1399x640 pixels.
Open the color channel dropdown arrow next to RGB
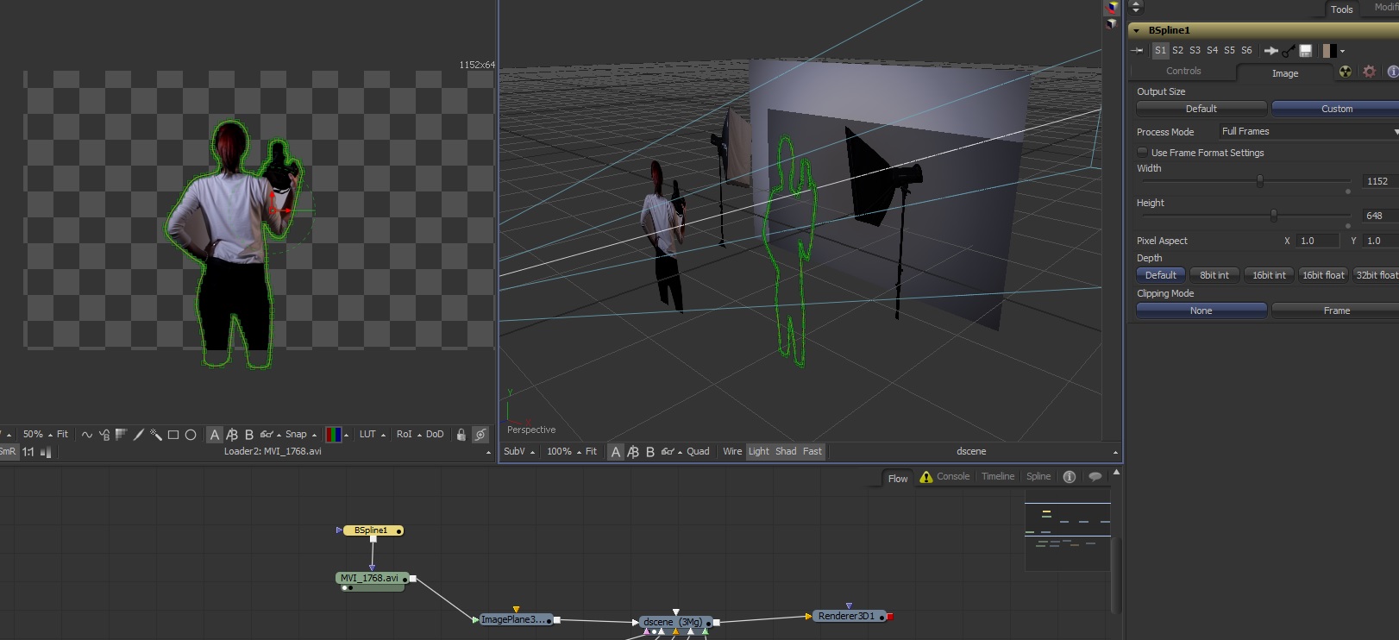coord(346,436)
